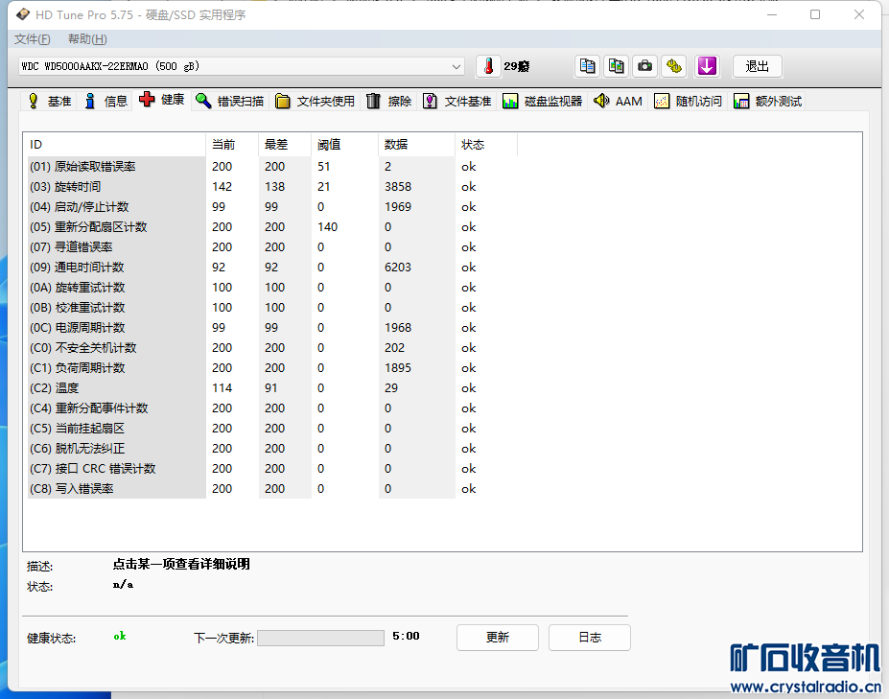Screen dimensions: 889x699
Task: Select row (0B) 校准重试计数
Action: tap(272, 307)
